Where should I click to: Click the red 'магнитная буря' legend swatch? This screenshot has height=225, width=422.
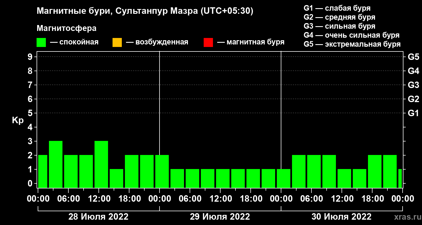coord(208,42)
